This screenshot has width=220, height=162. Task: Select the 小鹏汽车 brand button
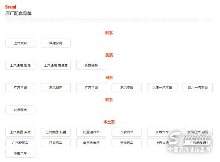(20, 153)
